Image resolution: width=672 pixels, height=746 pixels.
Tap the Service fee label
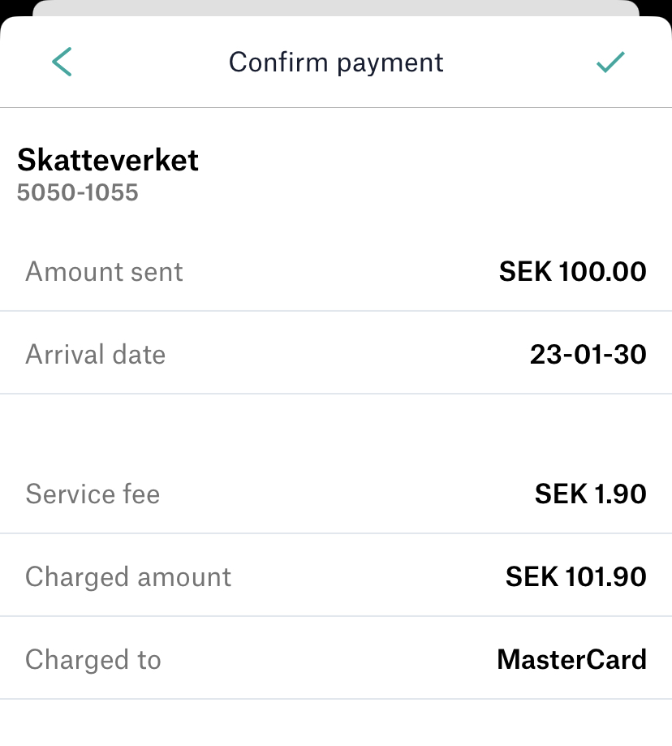point(93,494)
